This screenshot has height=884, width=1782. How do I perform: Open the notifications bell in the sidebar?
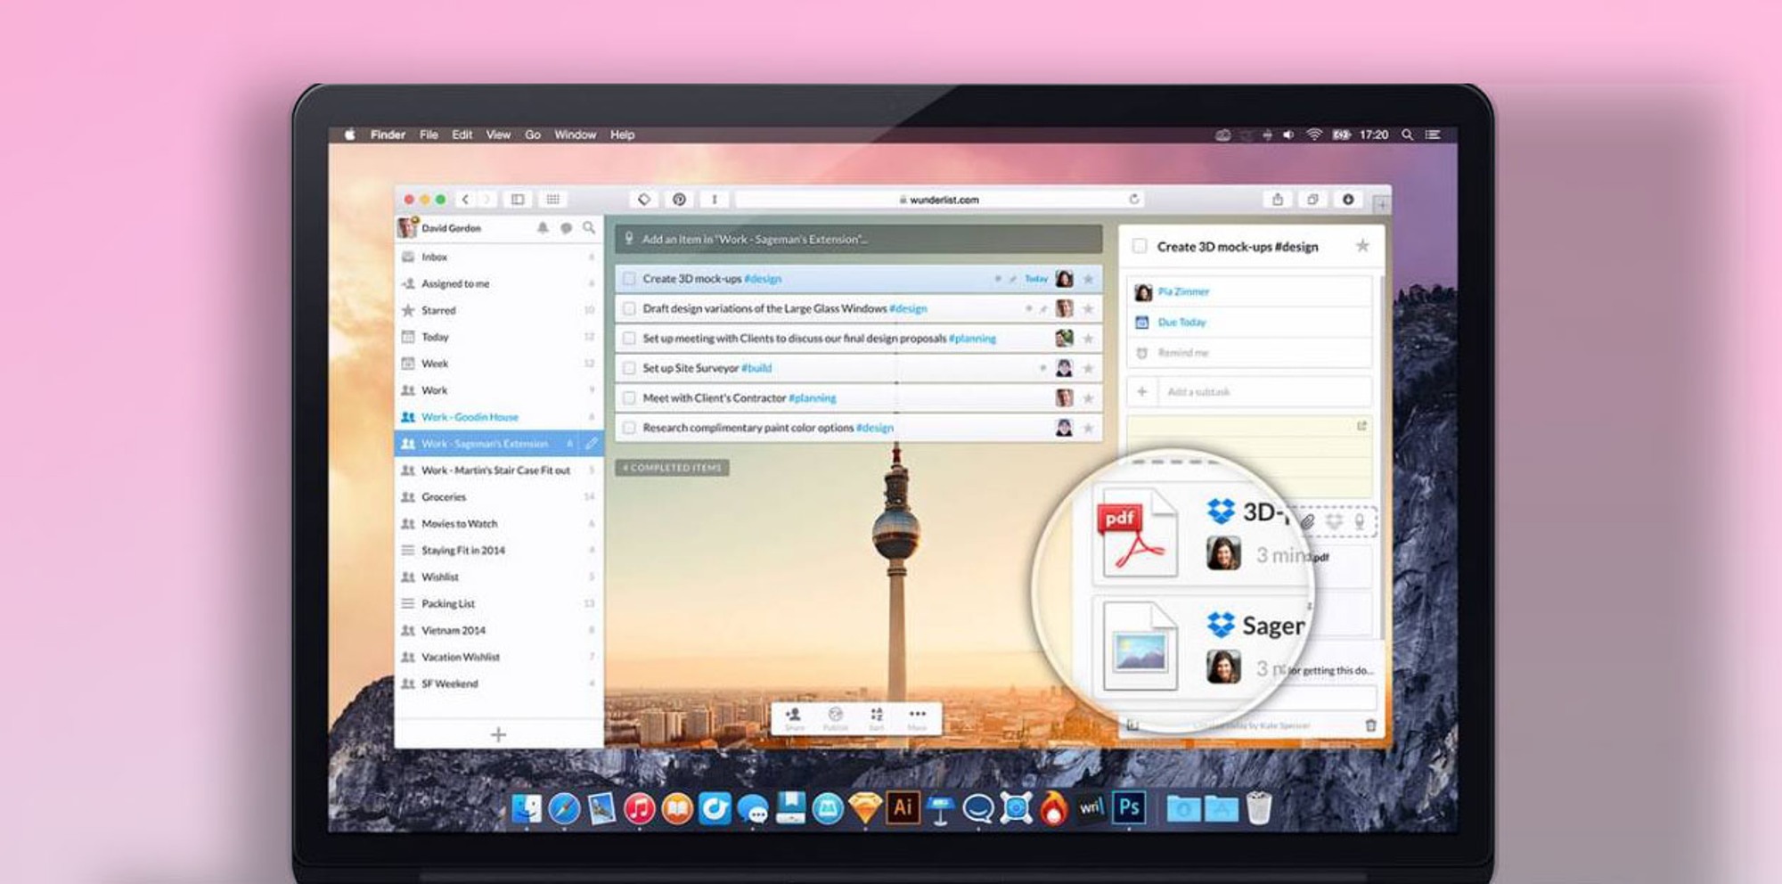(543, 228)
